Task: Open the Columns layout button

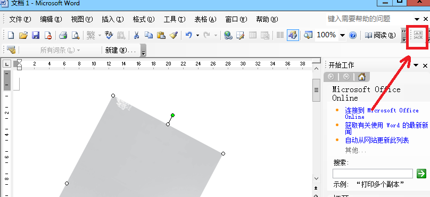Action: (x=280, y=35)
